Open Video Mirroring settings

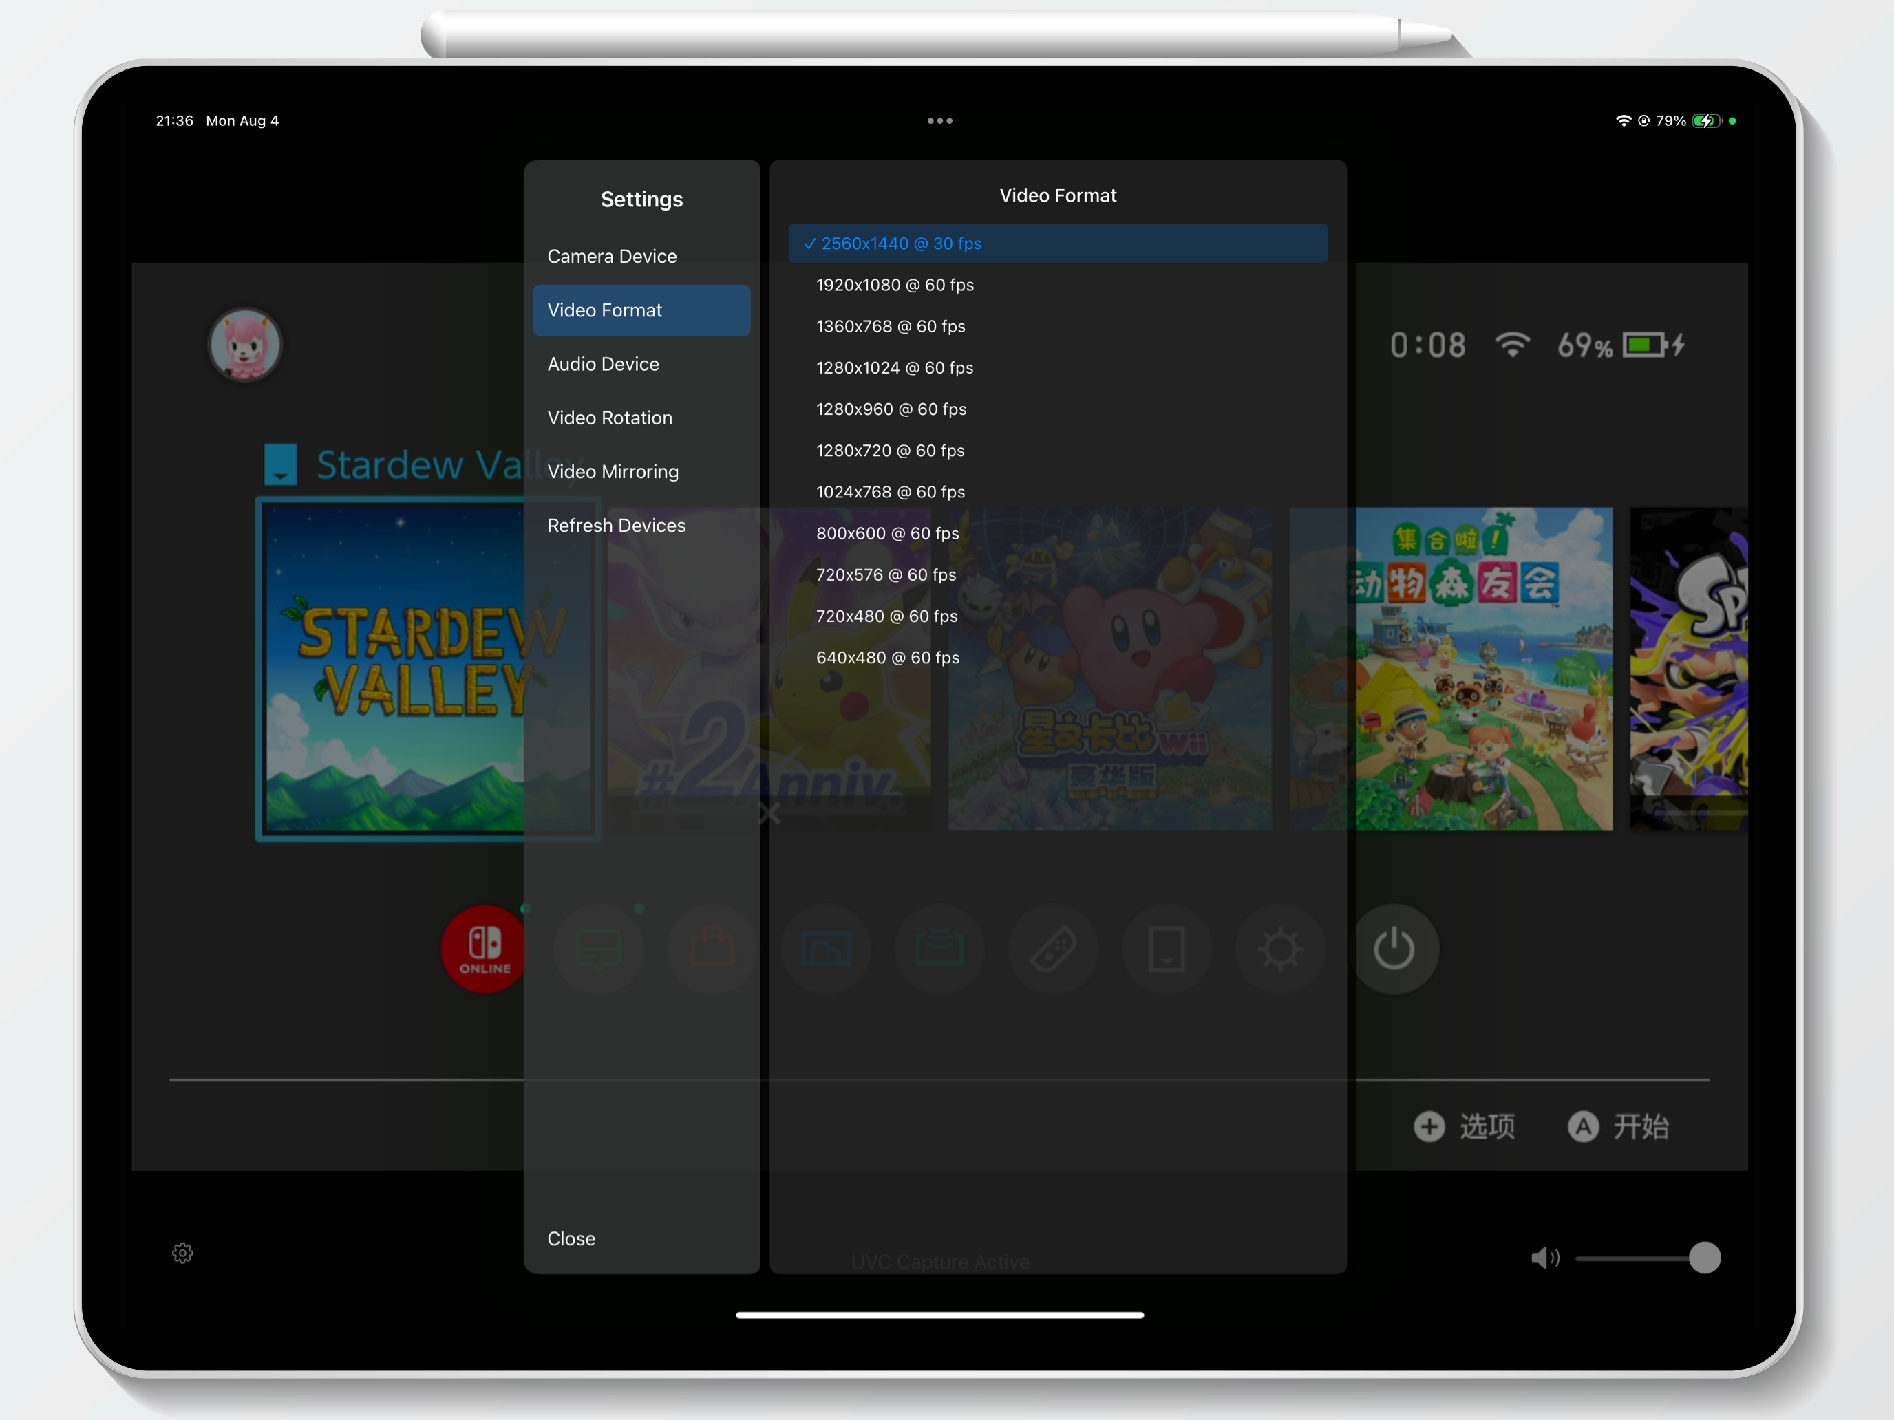pyautogui.click(x=641, y=472)
